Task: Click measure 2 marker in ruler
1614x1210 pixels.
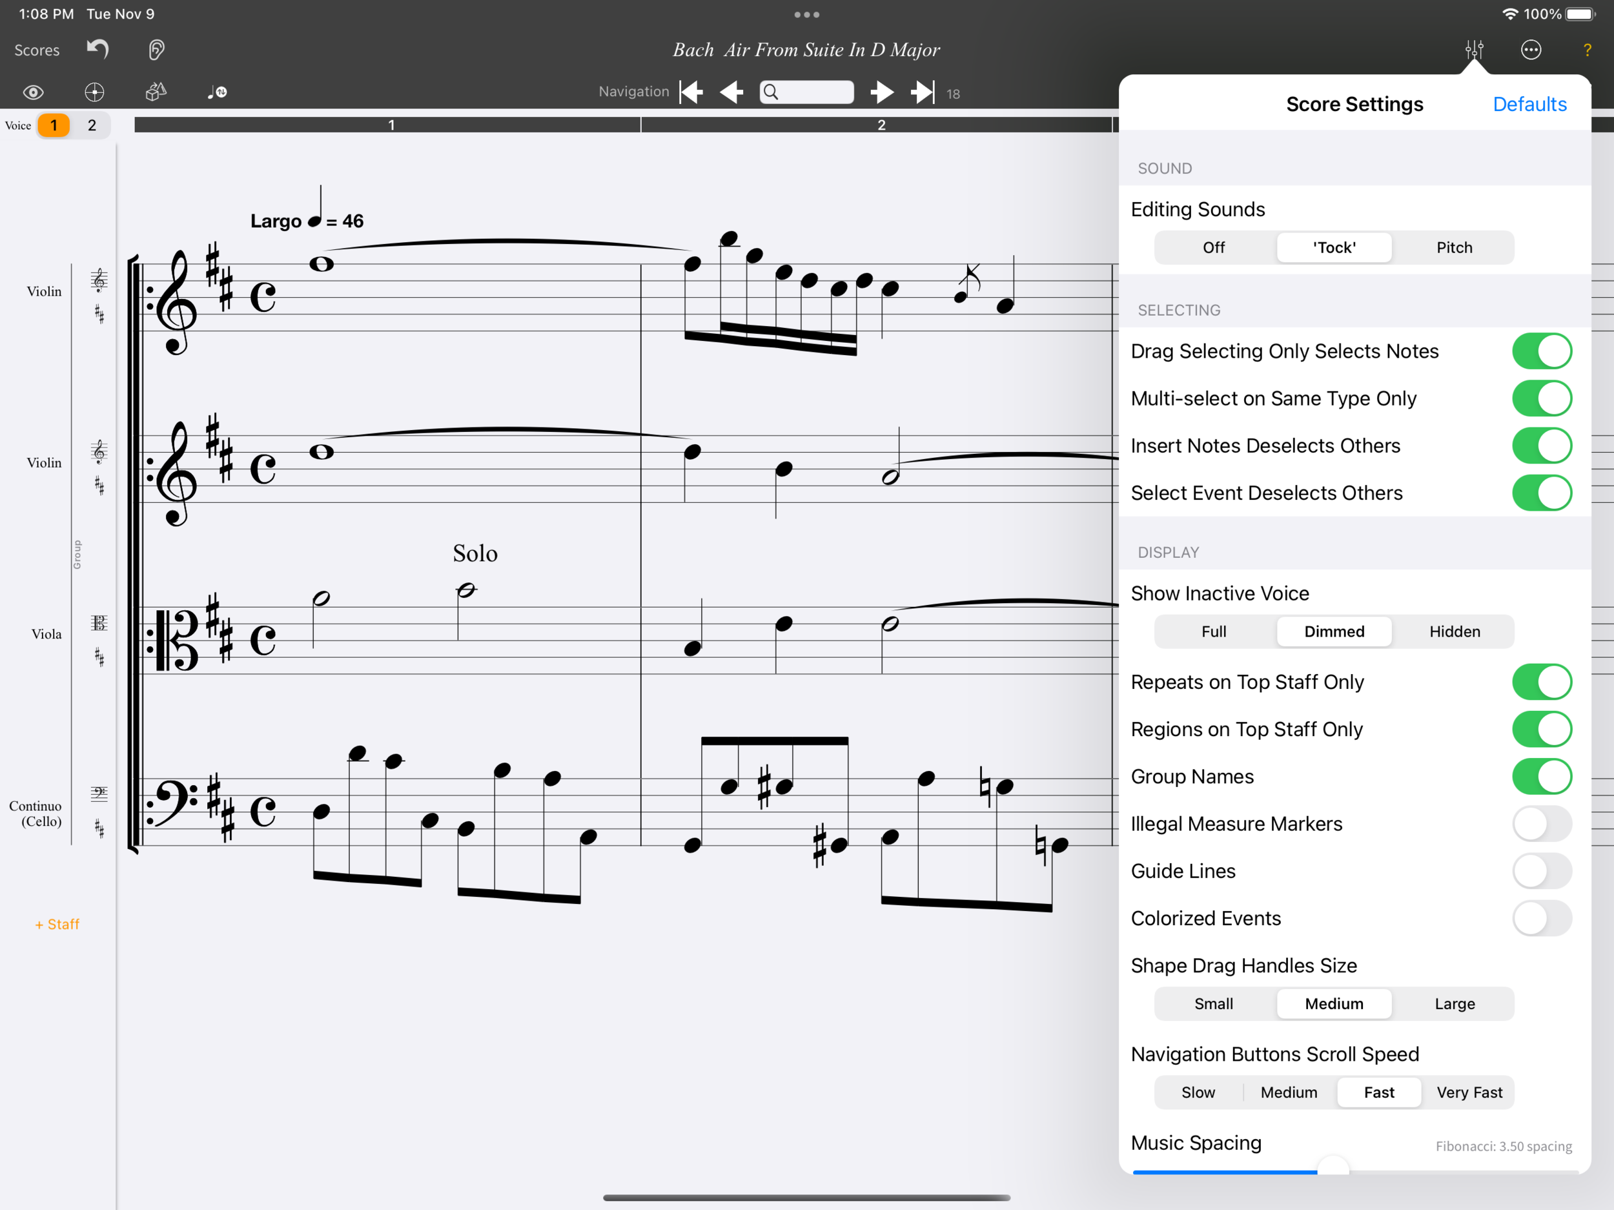Action: tap(881, 125)
